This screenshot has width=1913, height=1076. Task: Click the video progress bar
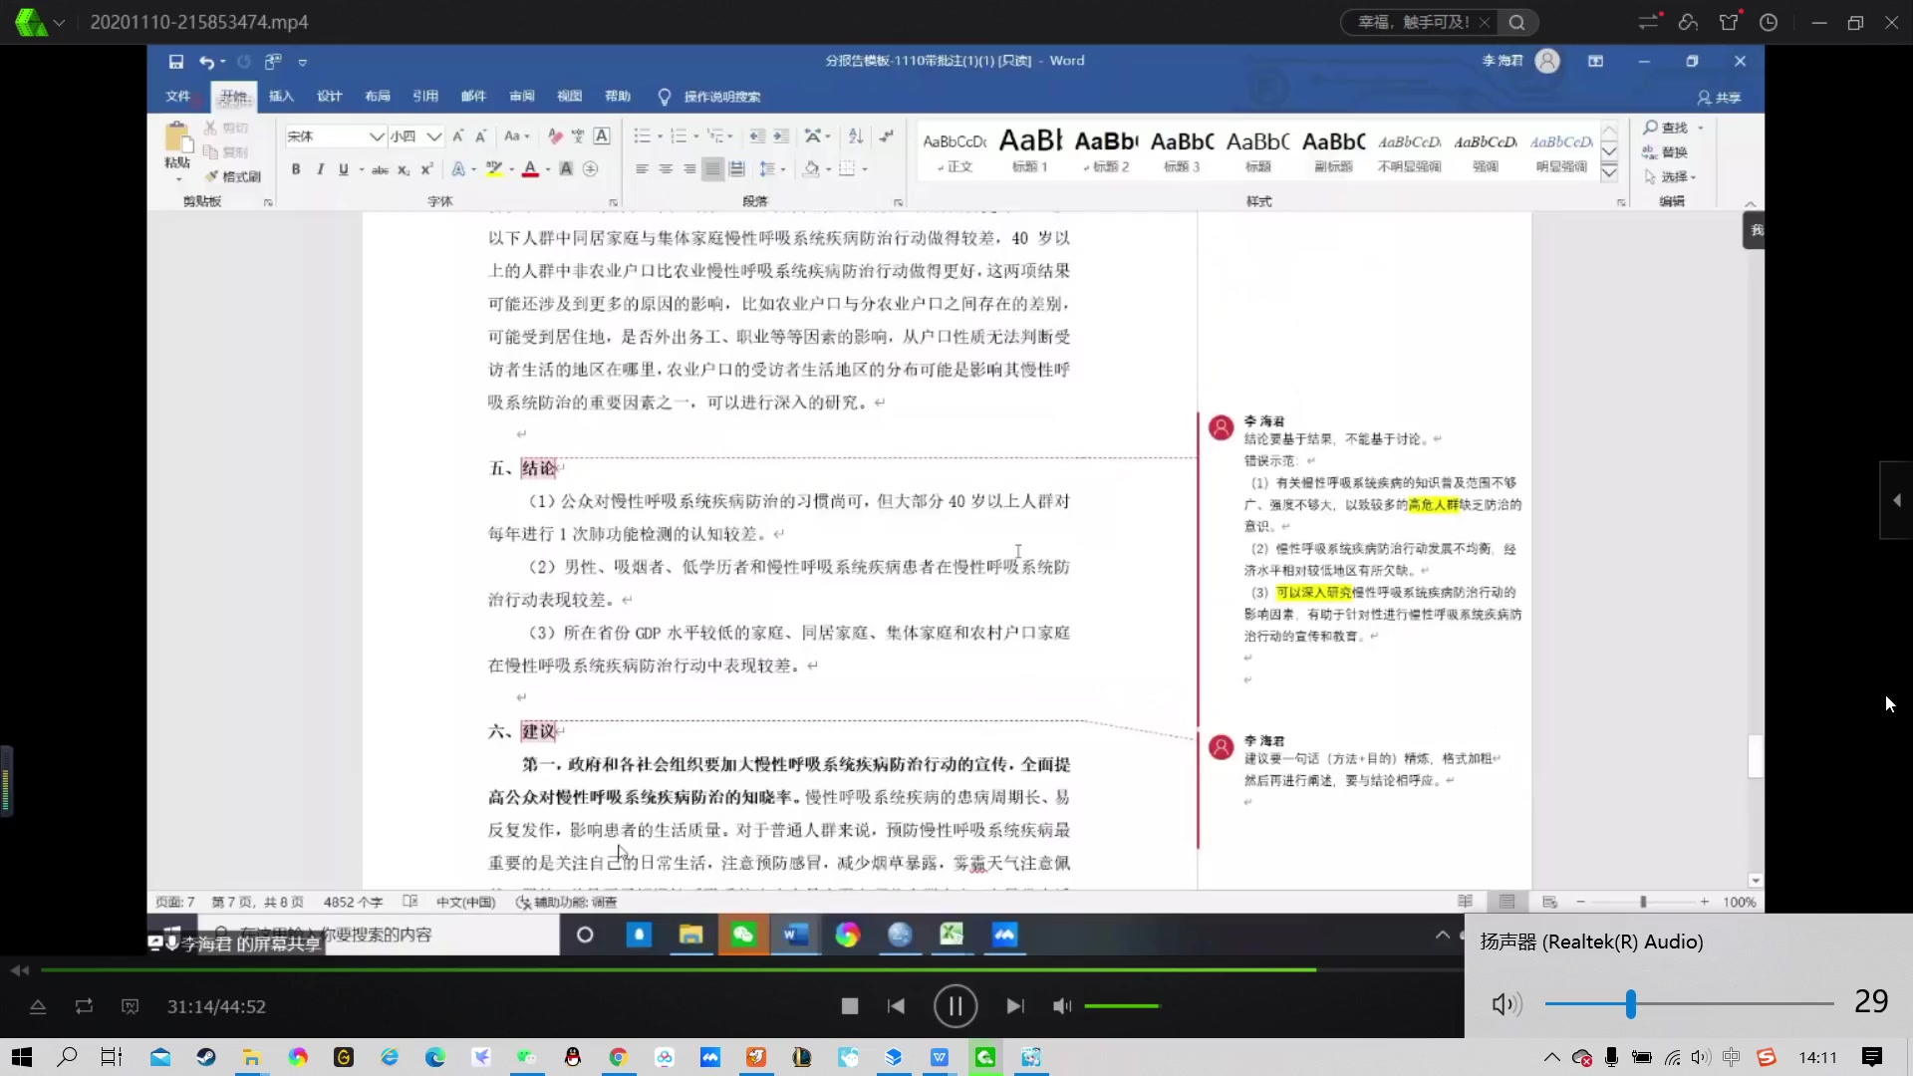[697, 969]
